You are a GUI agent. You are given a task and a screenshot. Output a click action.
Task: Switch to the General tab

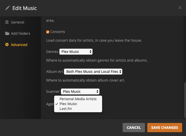pos(17,22)
